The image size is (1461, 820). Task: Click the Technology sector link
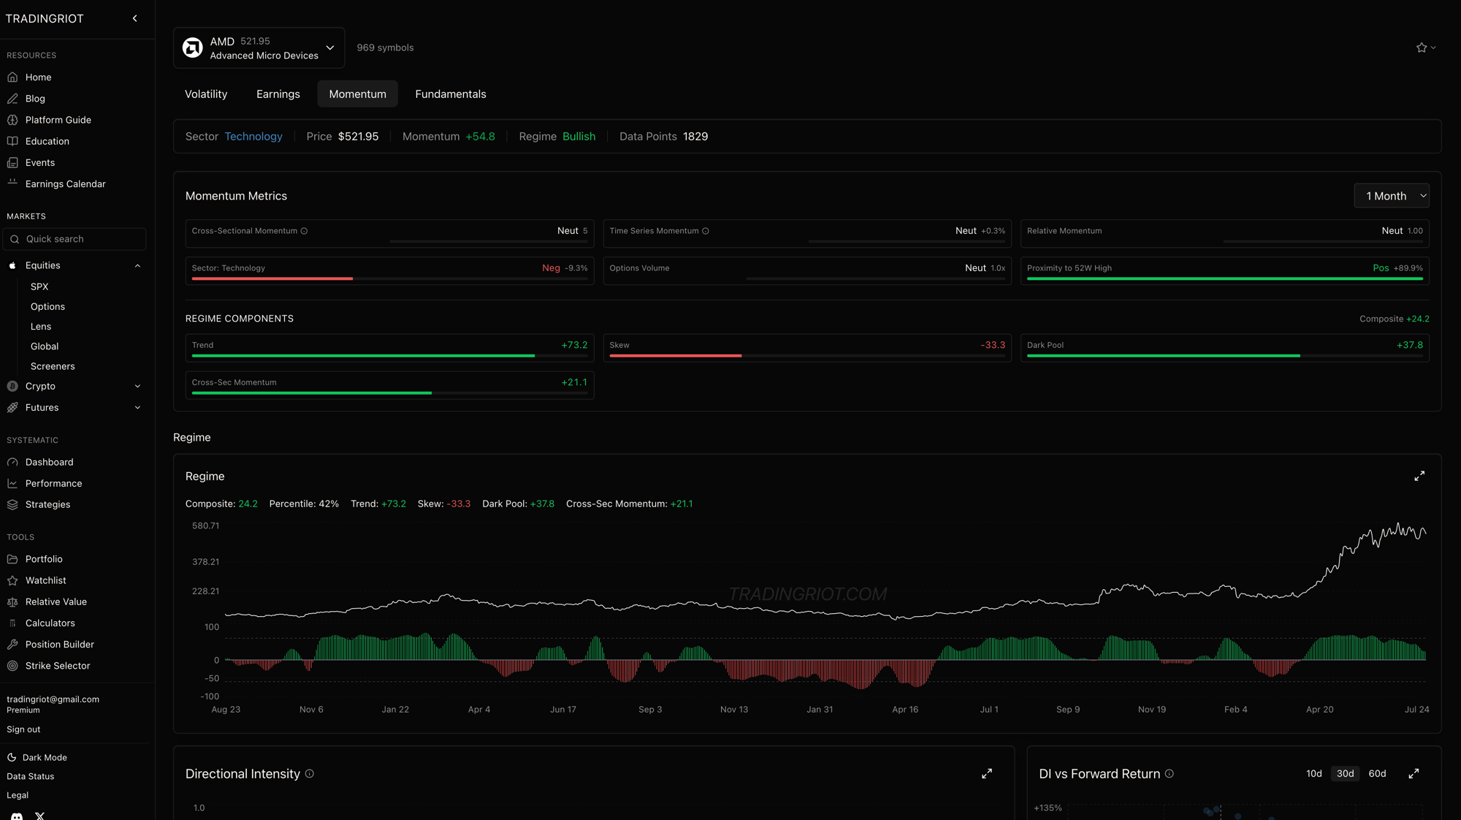(253, 136)
